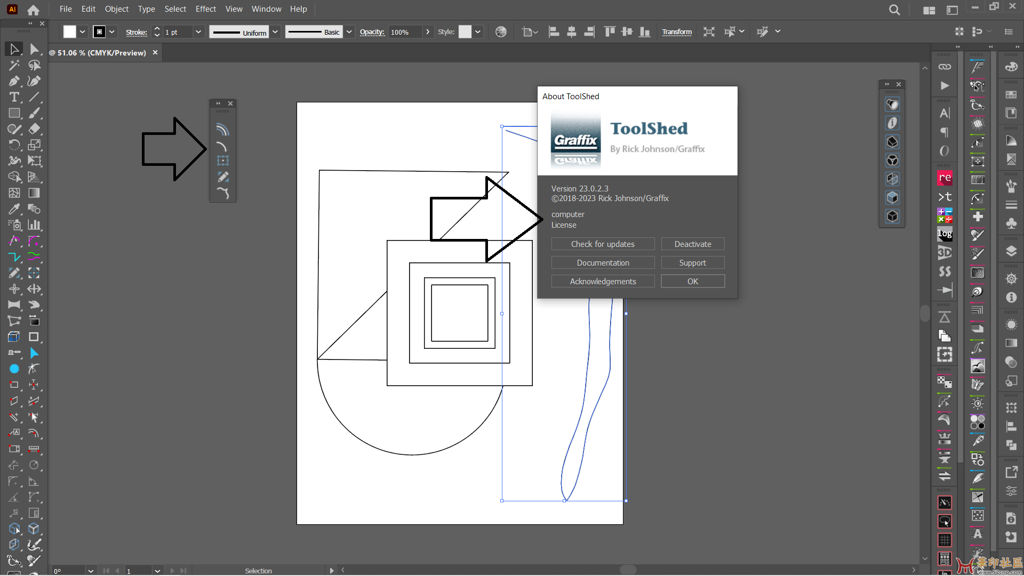Open the Links panel chain icon
The image size is (1024, 576).
pyautogui.click(x=945, y=67)
